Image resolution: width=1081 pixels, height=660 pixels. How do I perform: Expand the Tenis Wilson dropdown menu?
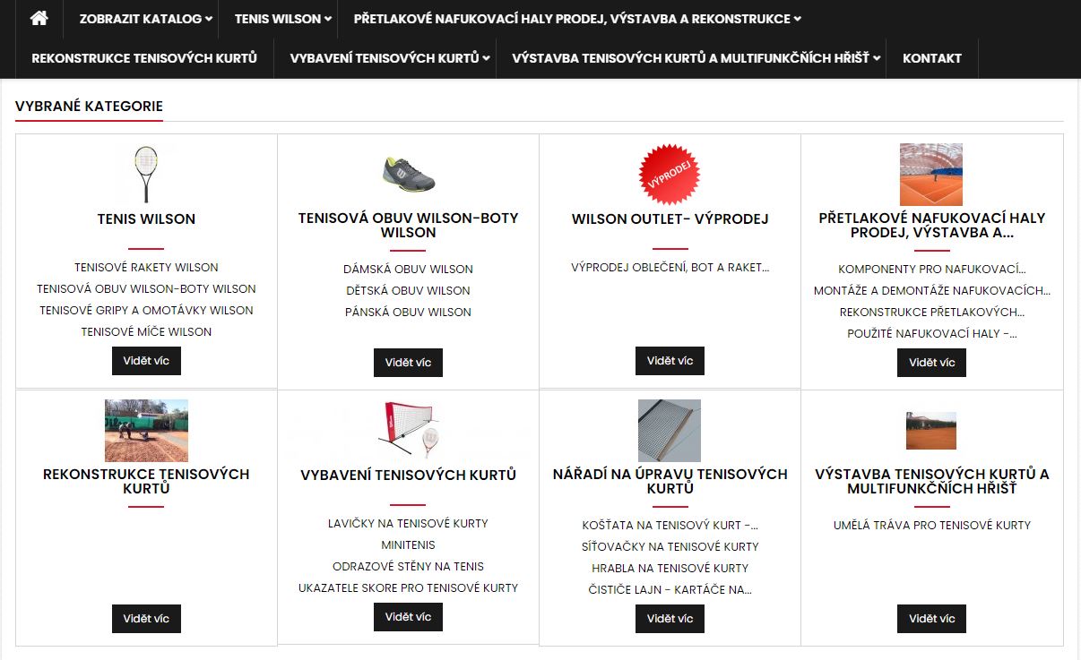tap(282, 19)
